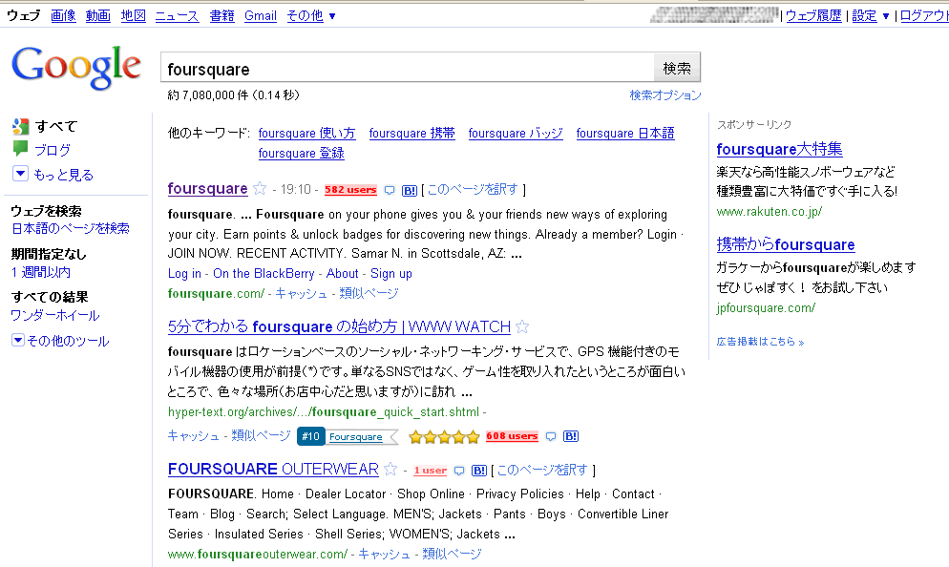The width and height of the screenshot is (949, 567).
Task: Click the 608 users link
Action: coord(512,435)
